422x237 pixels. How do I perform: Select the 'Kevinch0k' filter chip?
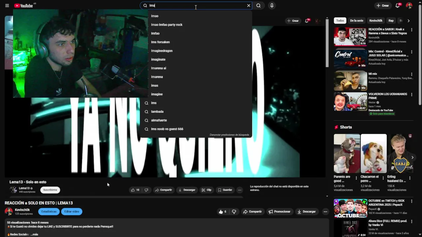point(376,21)
